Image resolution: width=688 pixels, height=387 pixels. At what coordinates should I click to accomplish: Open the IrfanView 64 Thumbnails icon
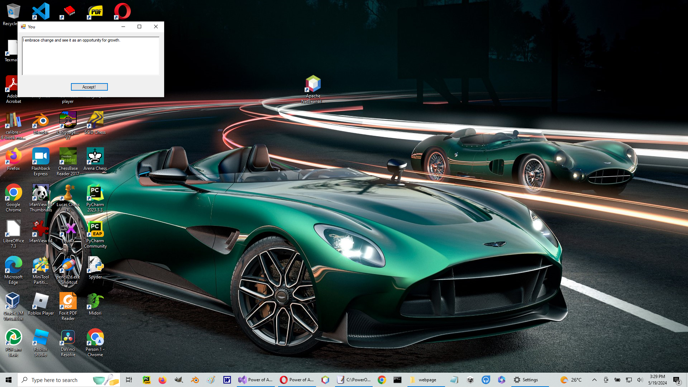tap(41, 198)
